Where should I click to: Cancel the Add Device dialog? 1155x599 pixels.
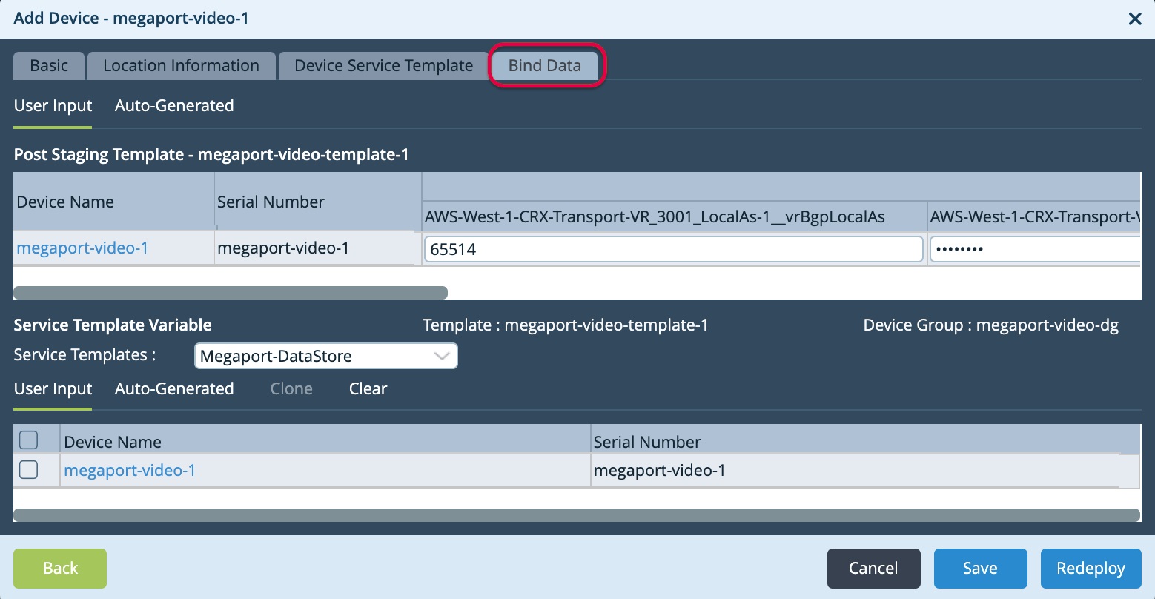873,568
